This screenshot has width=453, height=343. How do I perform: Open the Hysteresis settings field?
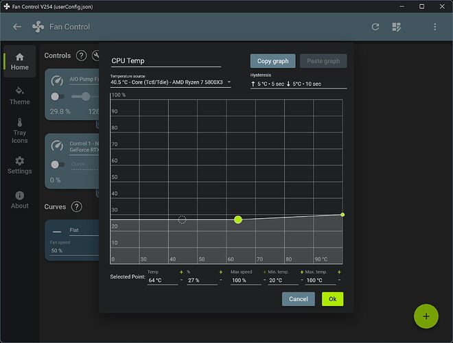pyautogui.click(x=298, y=84)
